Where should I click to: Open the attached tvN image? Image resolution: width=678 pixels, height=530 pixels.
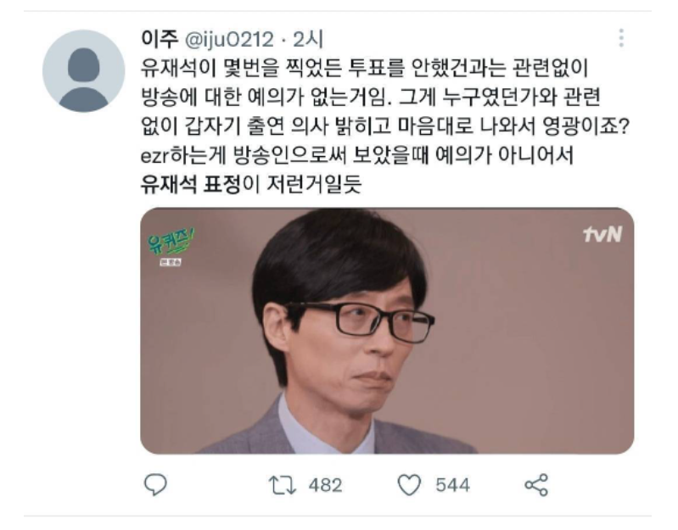[x=387, y=331]
